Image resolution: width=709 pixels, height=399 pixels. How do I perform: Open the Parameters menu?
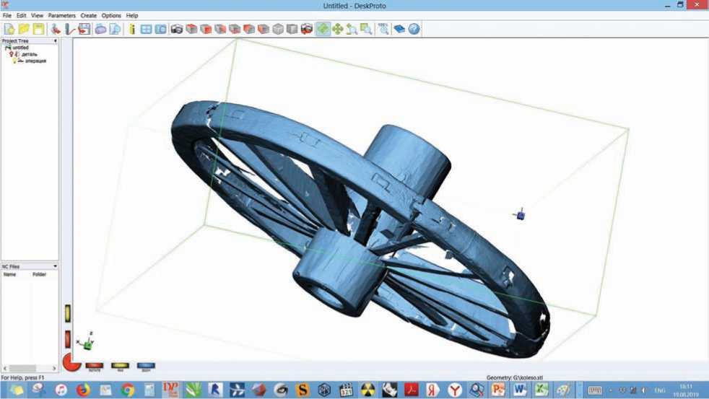[62, 15]
